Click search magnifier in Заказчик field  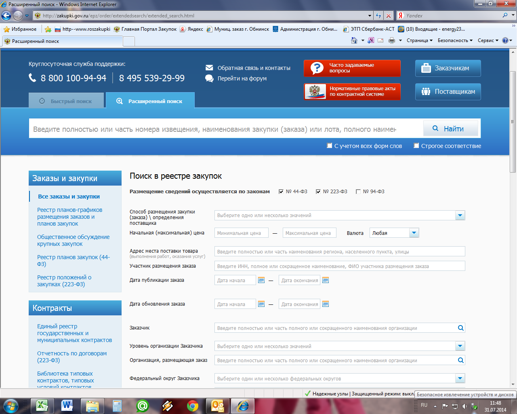[460, 328]
